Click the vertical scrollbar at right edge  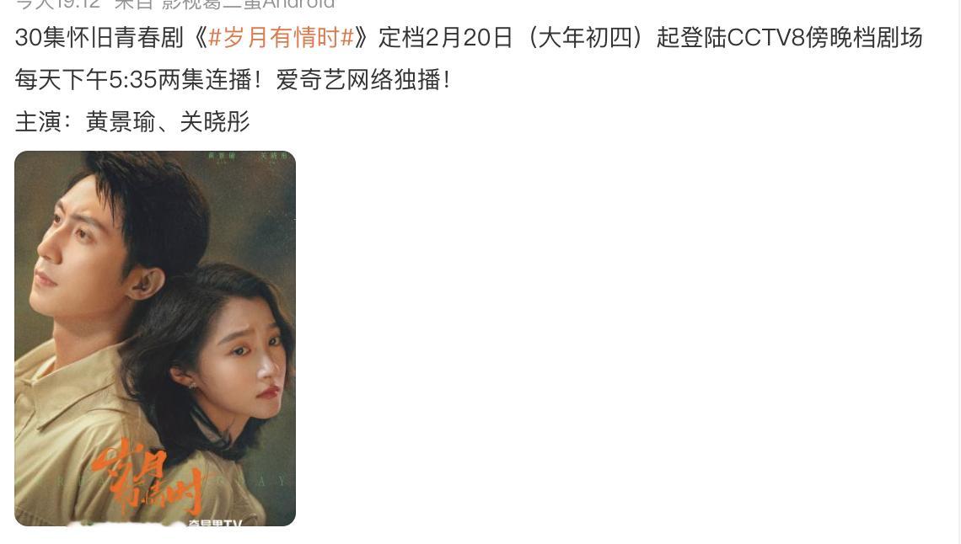click(958, 272)
